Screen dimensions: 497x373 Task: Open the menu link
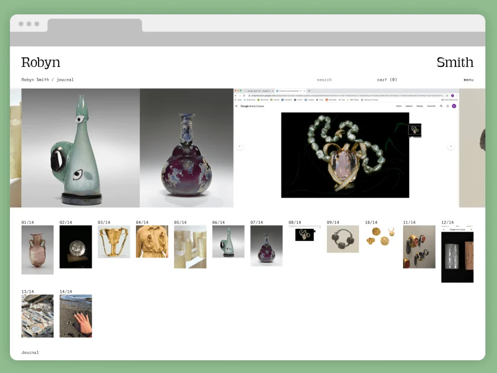(x=468, y=80)
